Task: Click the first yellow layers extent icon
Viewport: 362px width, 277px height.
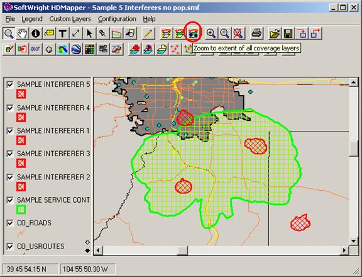Action: pos(166,33)
